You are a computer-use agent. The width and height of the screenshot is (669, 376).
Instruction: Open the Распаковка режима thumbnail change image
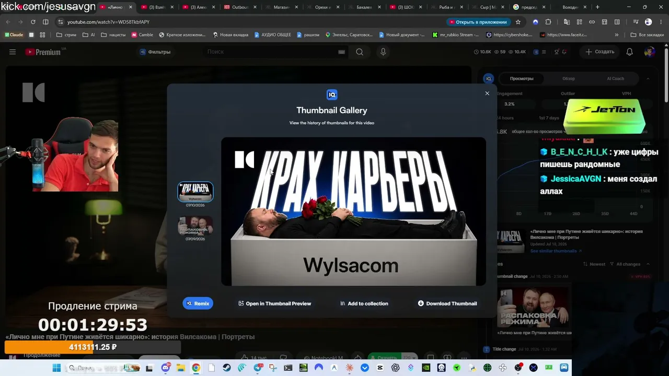[x=534, y=307]
